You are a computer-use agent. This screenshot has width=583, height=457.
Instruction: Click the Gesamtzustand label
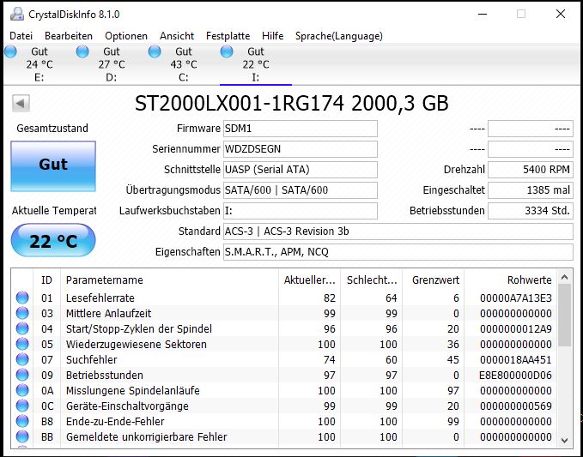coord(52,129)
